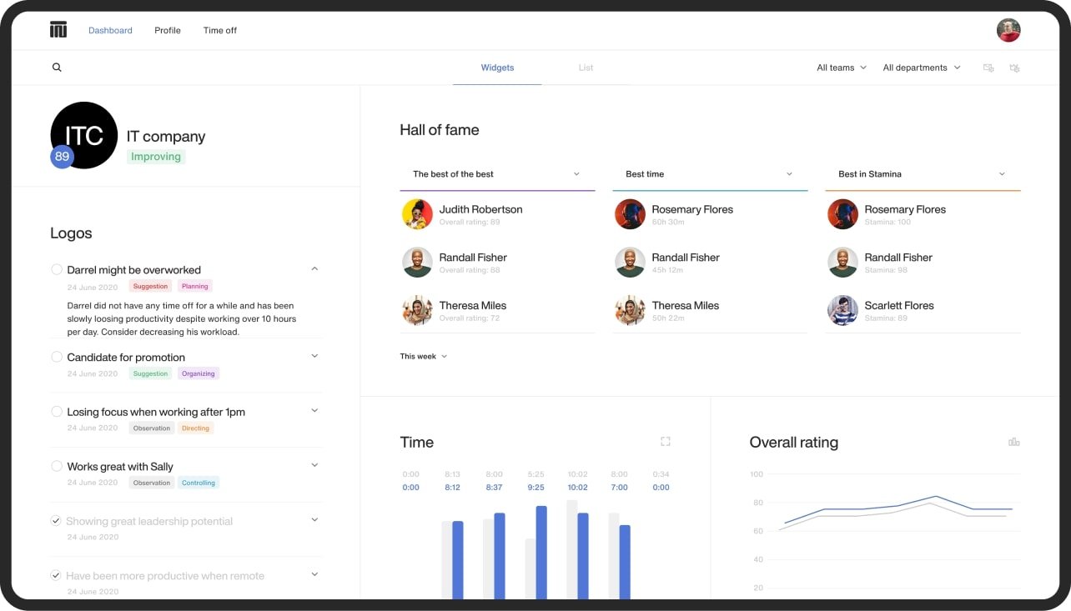This screenshot has height=611, width=1071.
Task: Mark 'Candidate for promotion' as done
Action: [x=57, y=357]
